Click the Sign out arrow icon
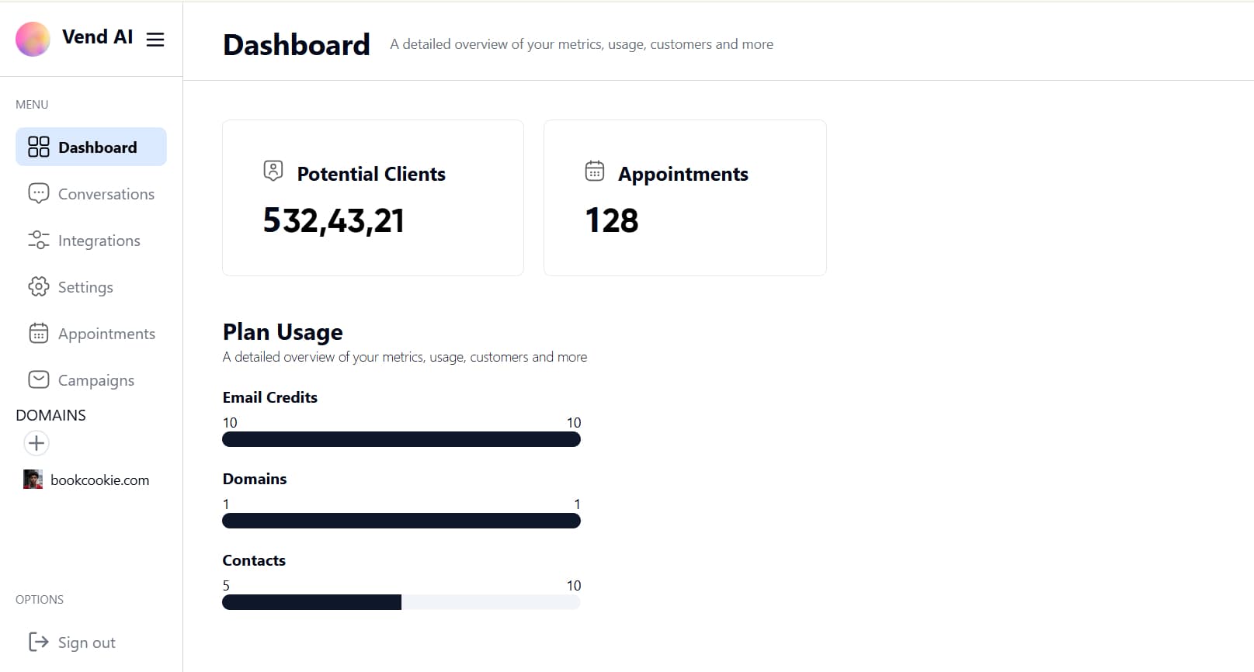Viewport: 1254px width, 672px height. click(x=38, y=642)
